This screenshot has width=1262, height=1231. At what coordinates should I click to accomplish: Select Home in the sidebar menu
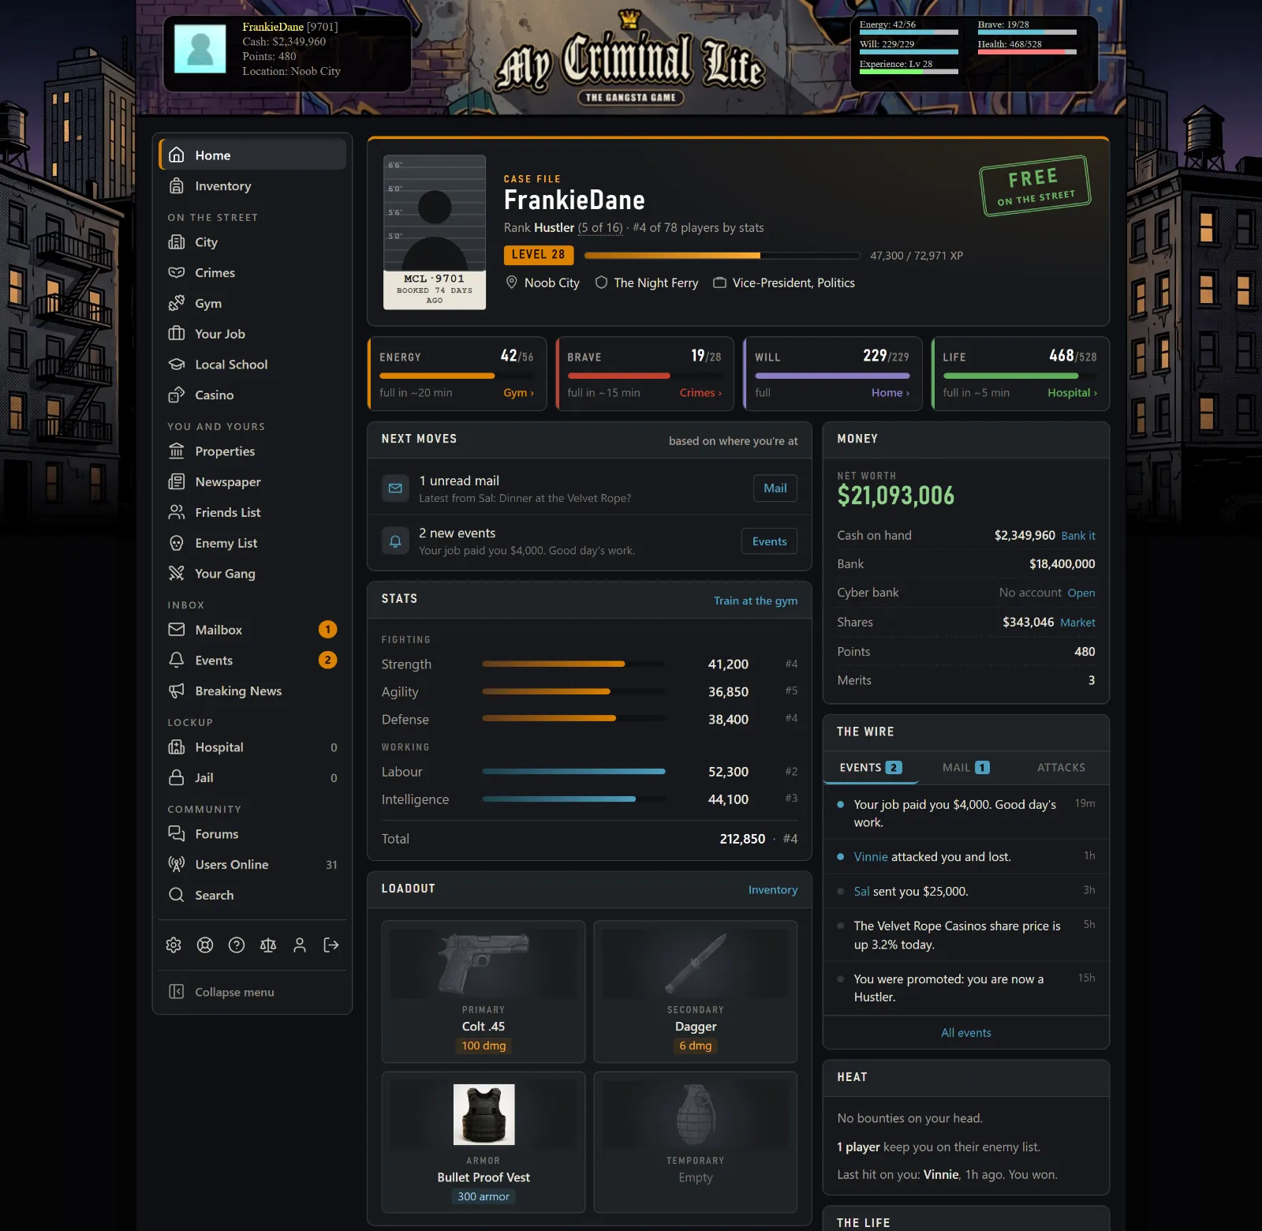pos(252,155)
